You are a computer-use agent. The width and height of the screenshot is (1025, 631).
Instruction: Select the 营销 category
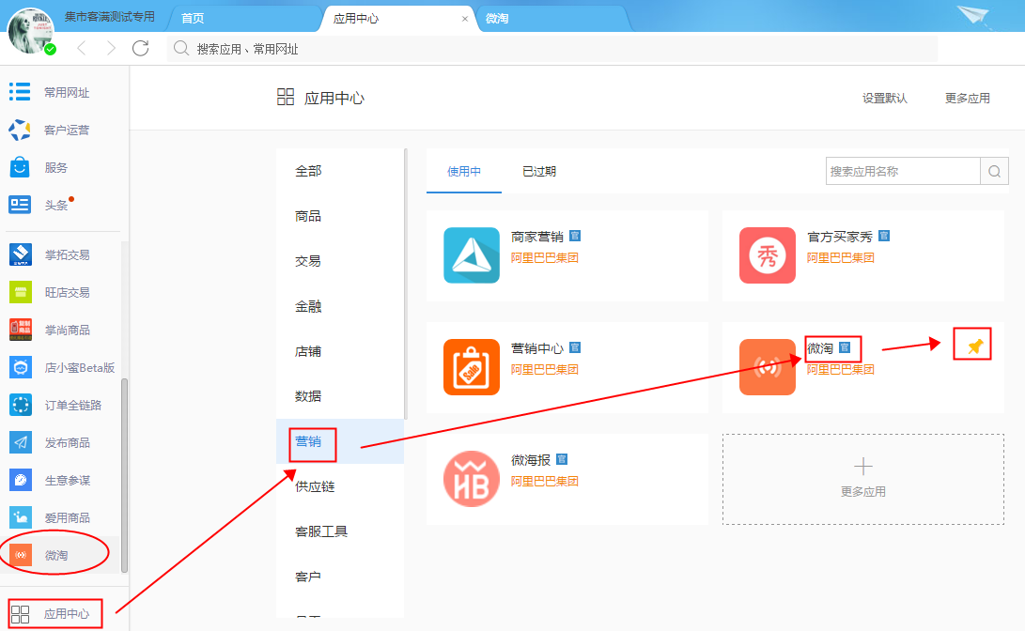pyautogui.click(x=340, y=441)
